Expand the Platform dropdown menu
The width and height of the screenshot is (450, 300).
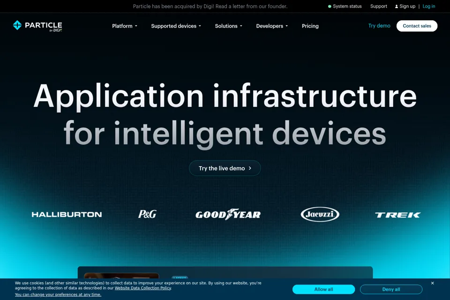tap(125, 26)
